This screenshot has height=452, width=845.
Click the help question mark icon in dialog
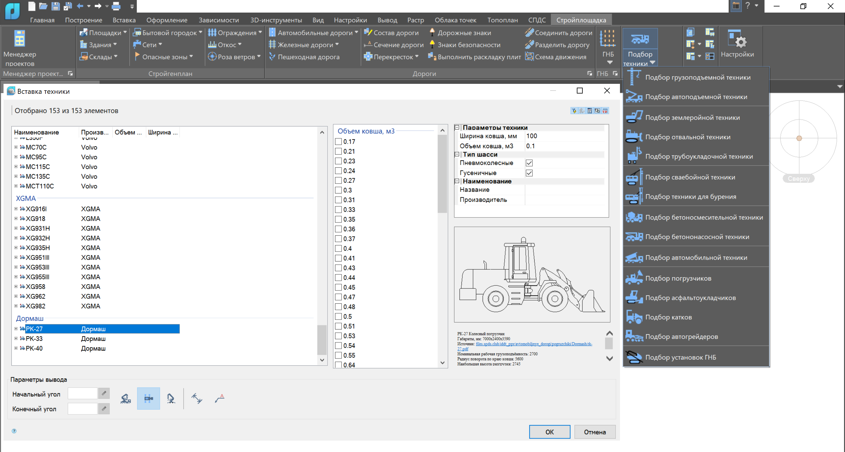(14, 431)
